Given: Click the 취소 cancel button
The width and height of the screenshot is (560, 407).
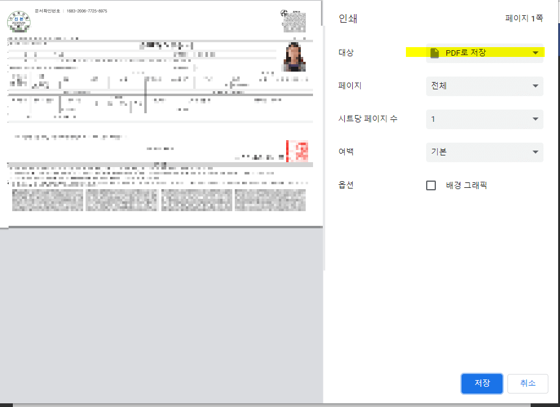Looking at the screenshot, I should [x=527, y=384].
